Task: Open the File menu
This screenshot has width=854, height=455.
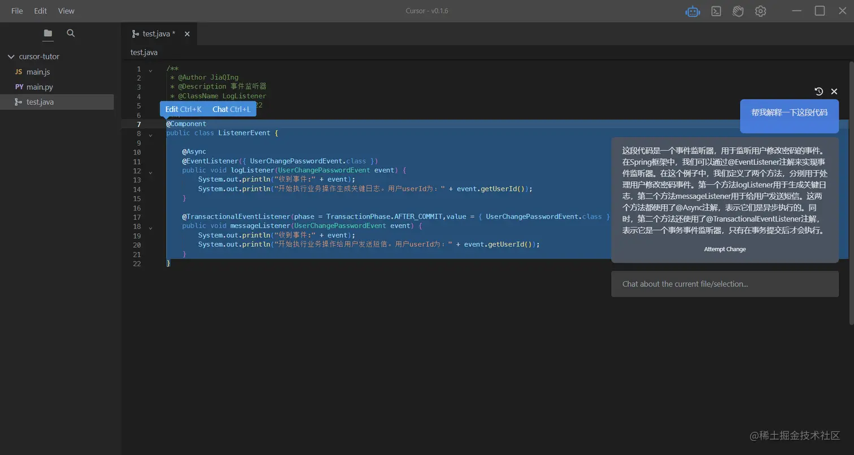Action: point(17,11)
